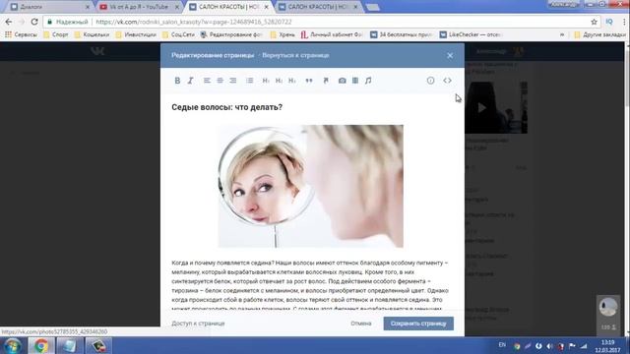Click 'Сохранить страницу' button
Viewport: 630px width, 354px height.
pyautogui.click(x=418, y=324)
